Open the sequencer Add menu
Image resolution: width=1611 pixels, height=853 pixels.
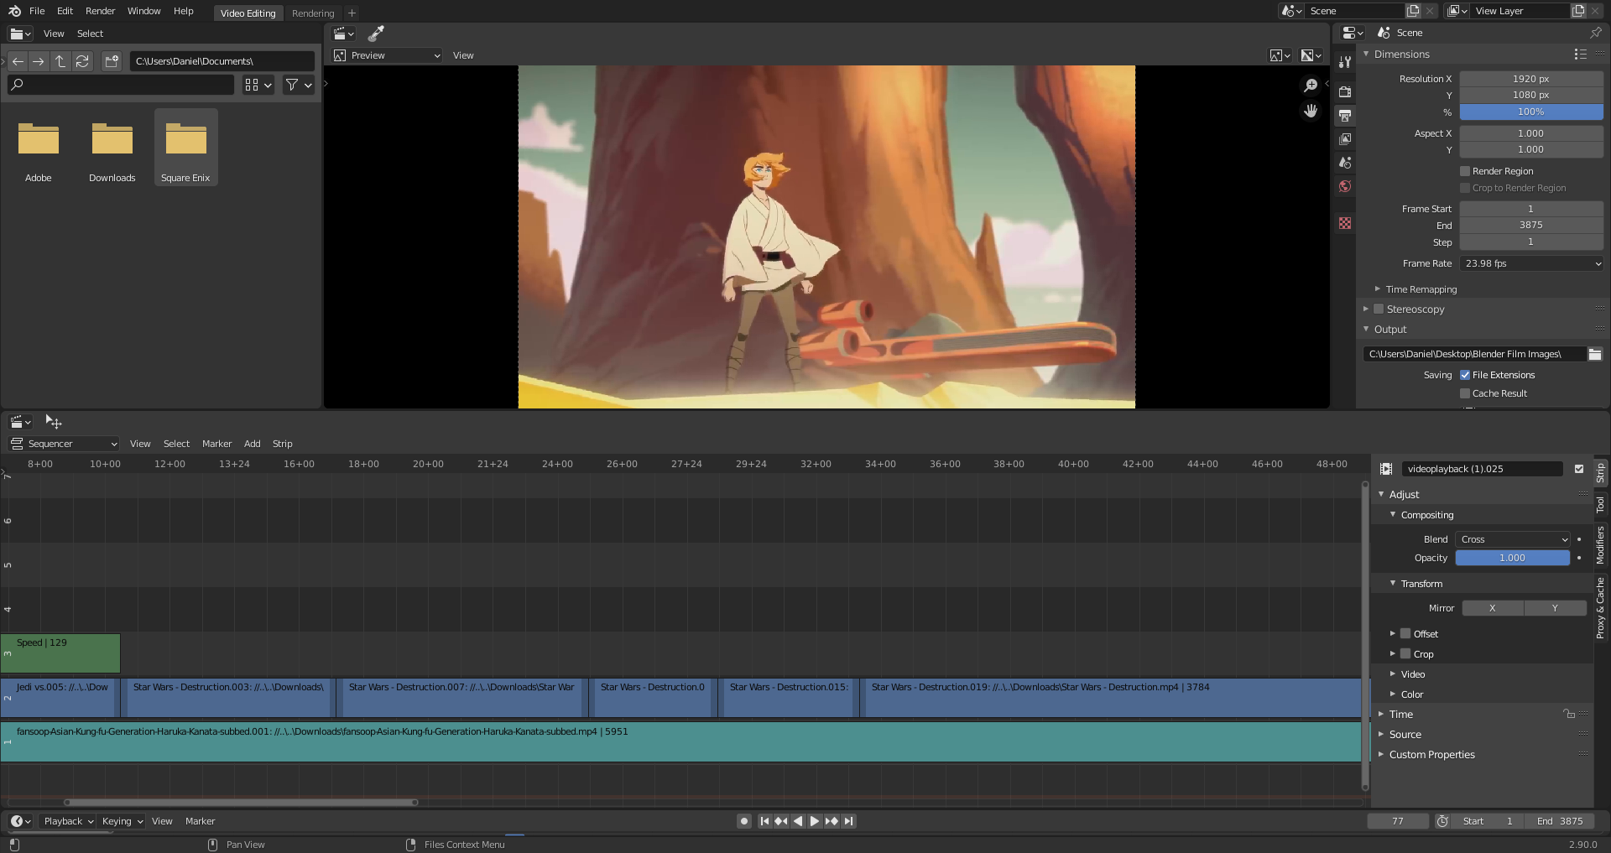(x=253, y=444)
